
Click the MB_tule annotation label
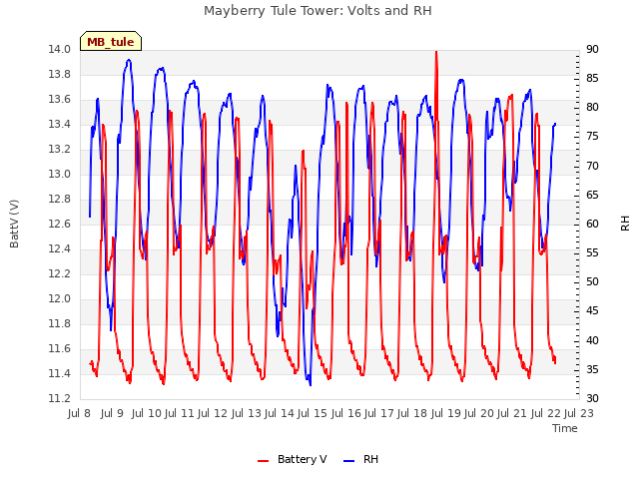coord(111,41)
